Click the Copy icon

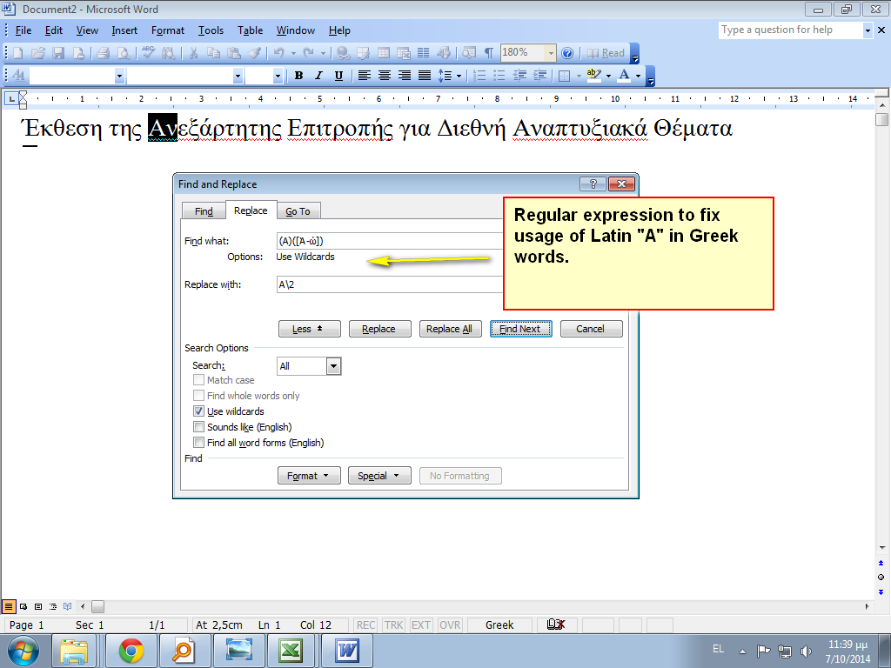pyautogui.click(x=214, y=53)
